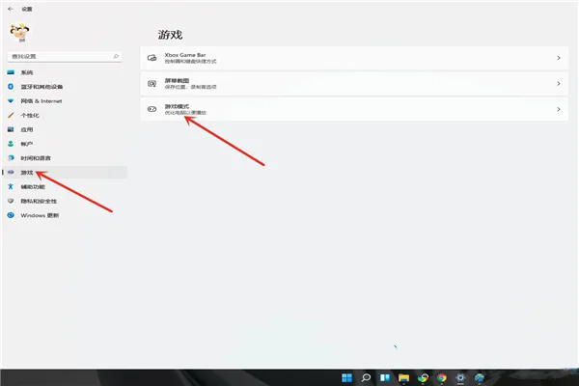579x386 pixels.
Task: Expand the Xbox Game Bar row chevron
Action: pyautogui.click(x=559, y=58)
